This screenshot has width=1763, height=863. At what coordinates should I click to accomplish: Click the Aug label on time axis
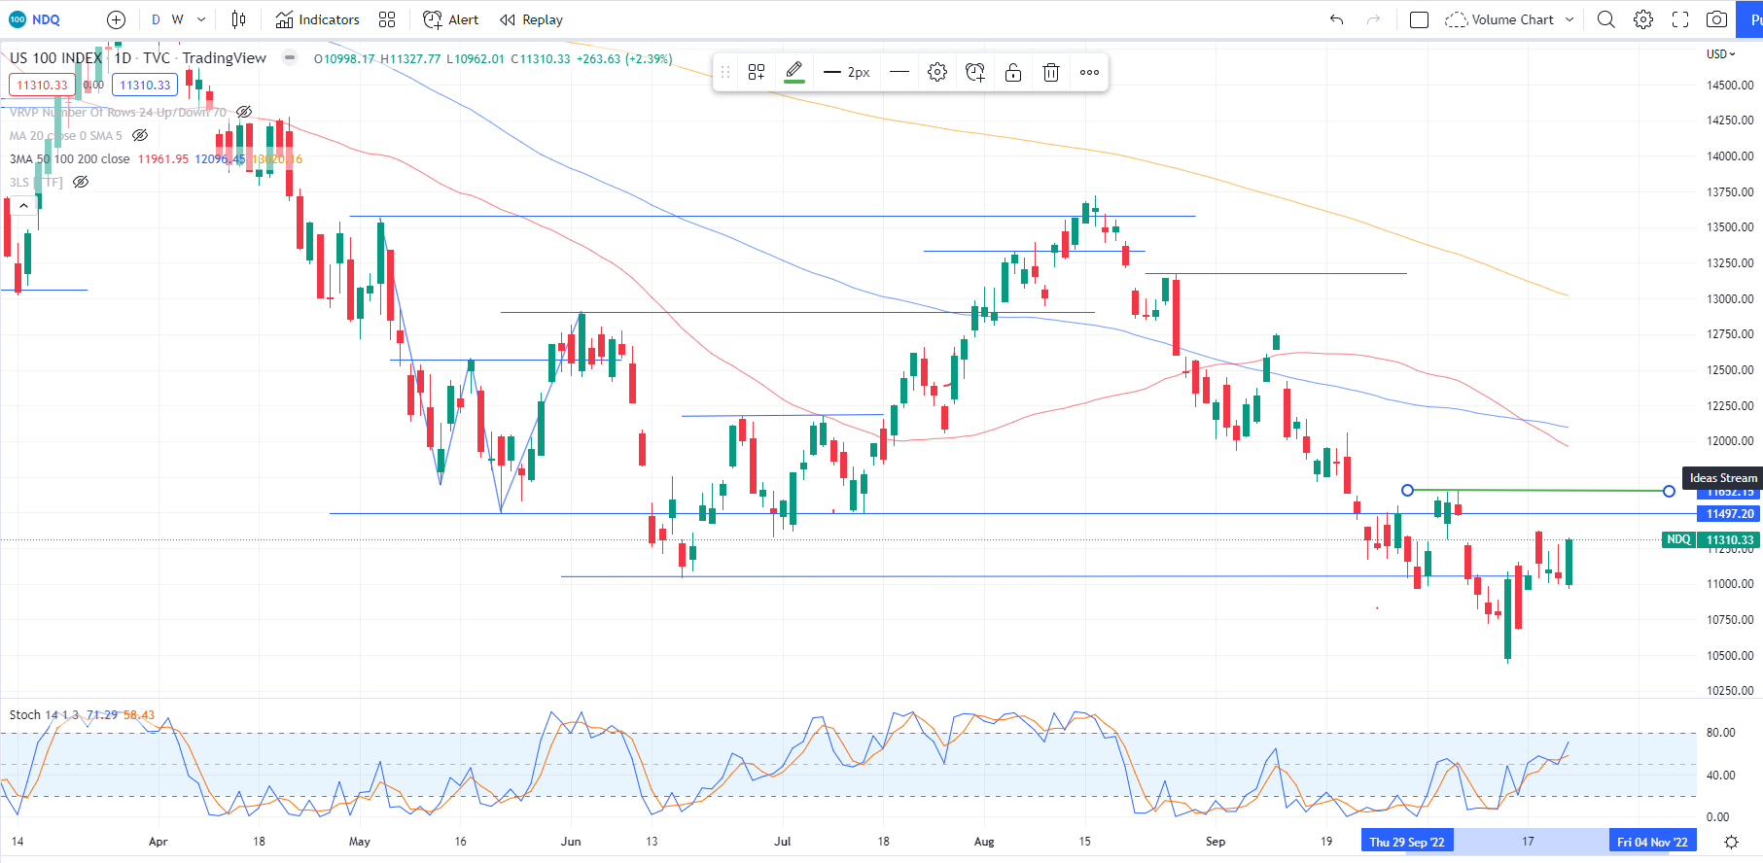[984, 842]
